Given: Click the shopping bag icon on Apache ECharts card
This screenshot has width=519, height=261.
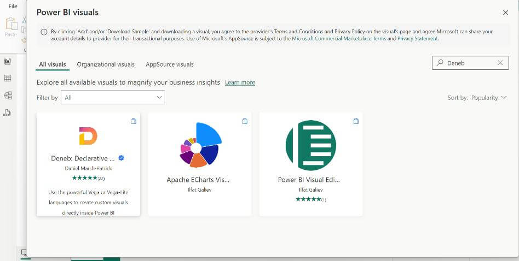Looking at the screenshot, I should click(x=245, y=121).
